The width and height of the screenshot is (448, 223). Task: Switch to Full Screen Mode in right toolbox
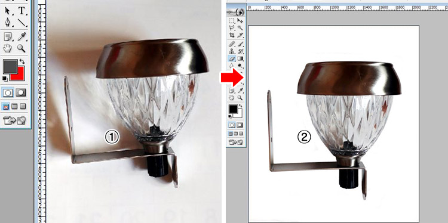click(241, 134)
